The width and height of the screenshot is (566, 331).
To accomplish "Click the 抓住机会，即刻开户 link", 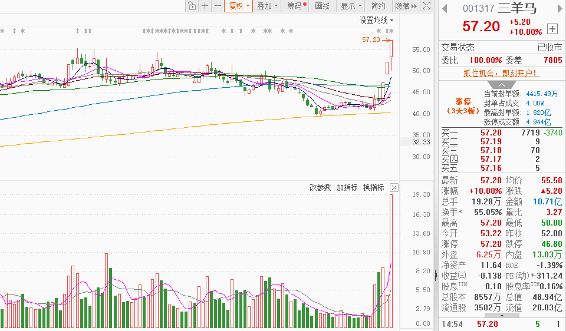I will coord(501,73).
